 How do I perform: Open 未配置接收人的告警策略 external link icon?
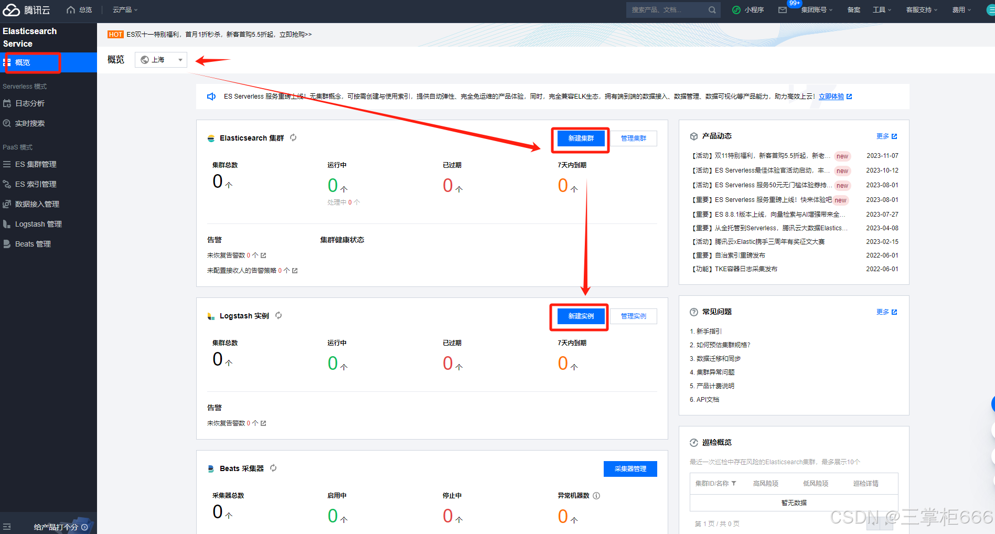pos(295,271)
